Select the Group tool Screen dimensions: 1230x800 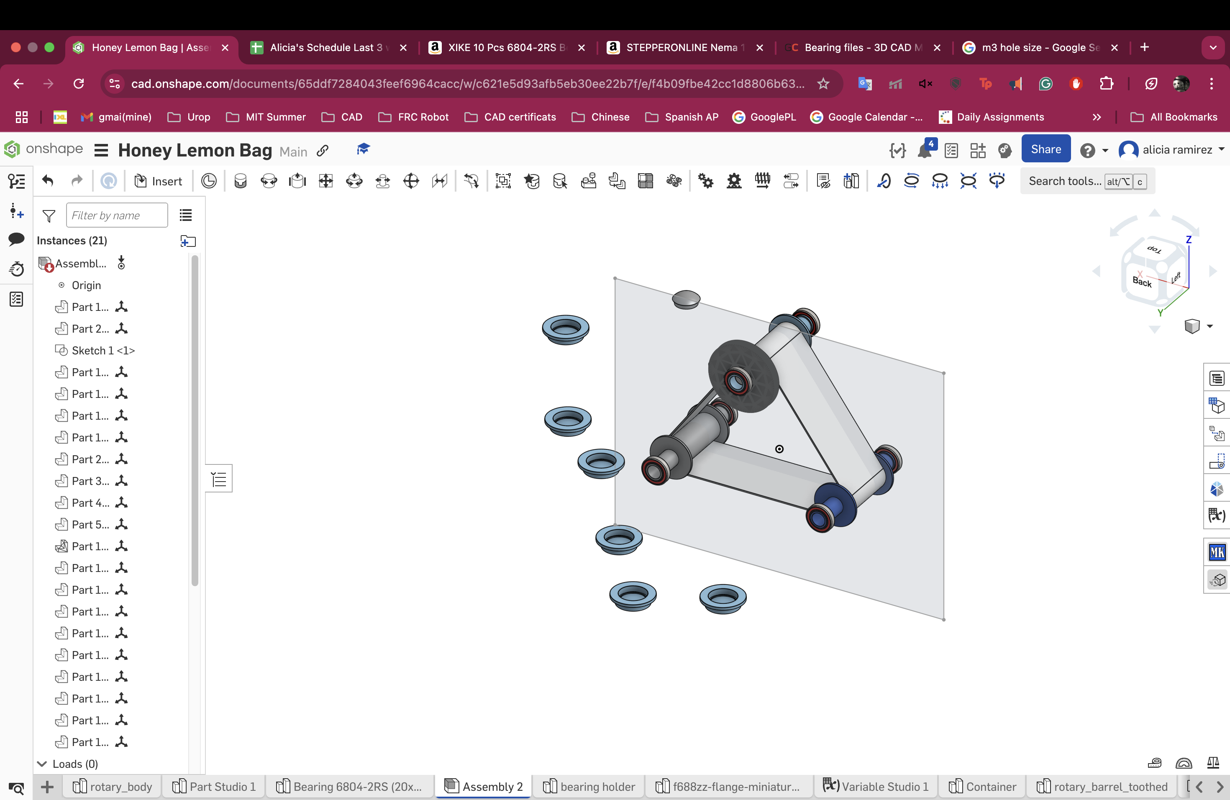[x=503, y=181]
